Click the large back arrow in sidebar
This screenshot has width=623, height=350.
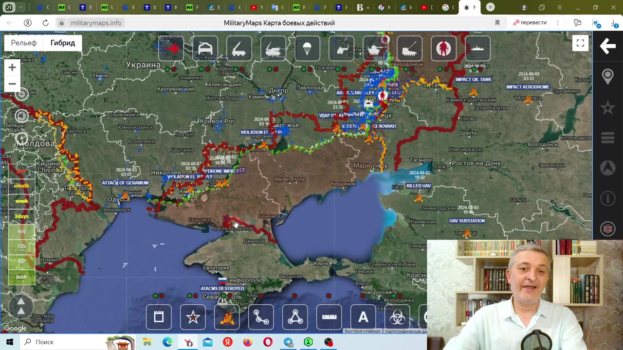coord(608,46)
